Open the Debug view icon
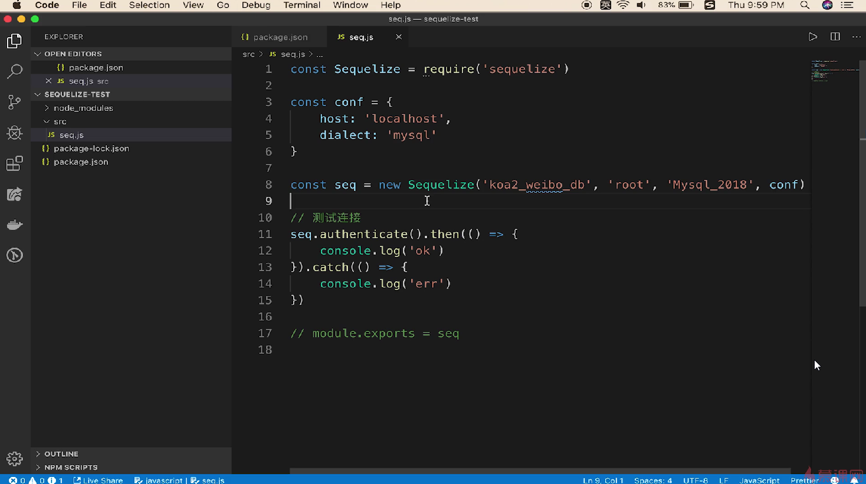The height and width of the screenshot is (484, 866). tap(14, 133)
